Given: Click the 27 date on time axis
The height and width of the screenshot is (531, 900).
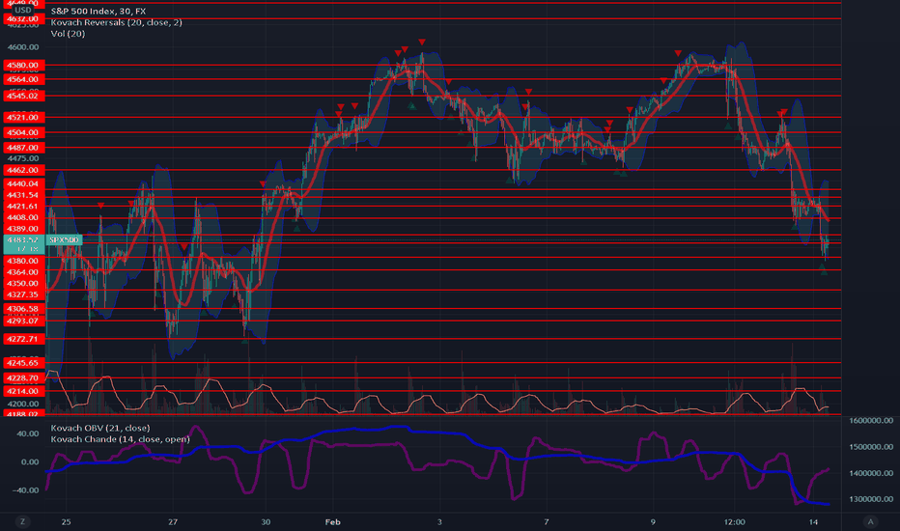Looking at the screenshot, I should (x=173, y=521).
